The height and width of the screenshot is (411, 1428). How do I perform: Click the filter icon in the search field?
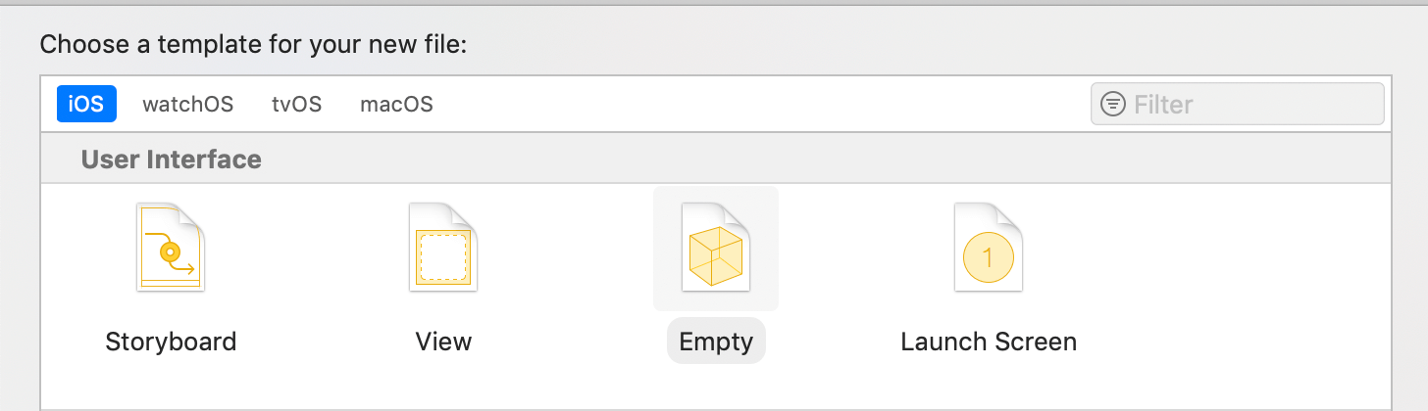click(x=1113, y=104)
